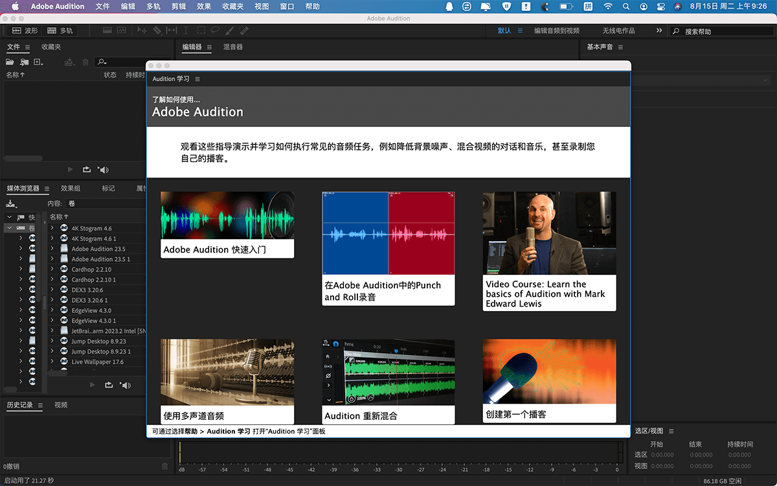777x486 pixels.
Task: Open the 使用多声道音频 tutorial card
Action: (227, 381)
